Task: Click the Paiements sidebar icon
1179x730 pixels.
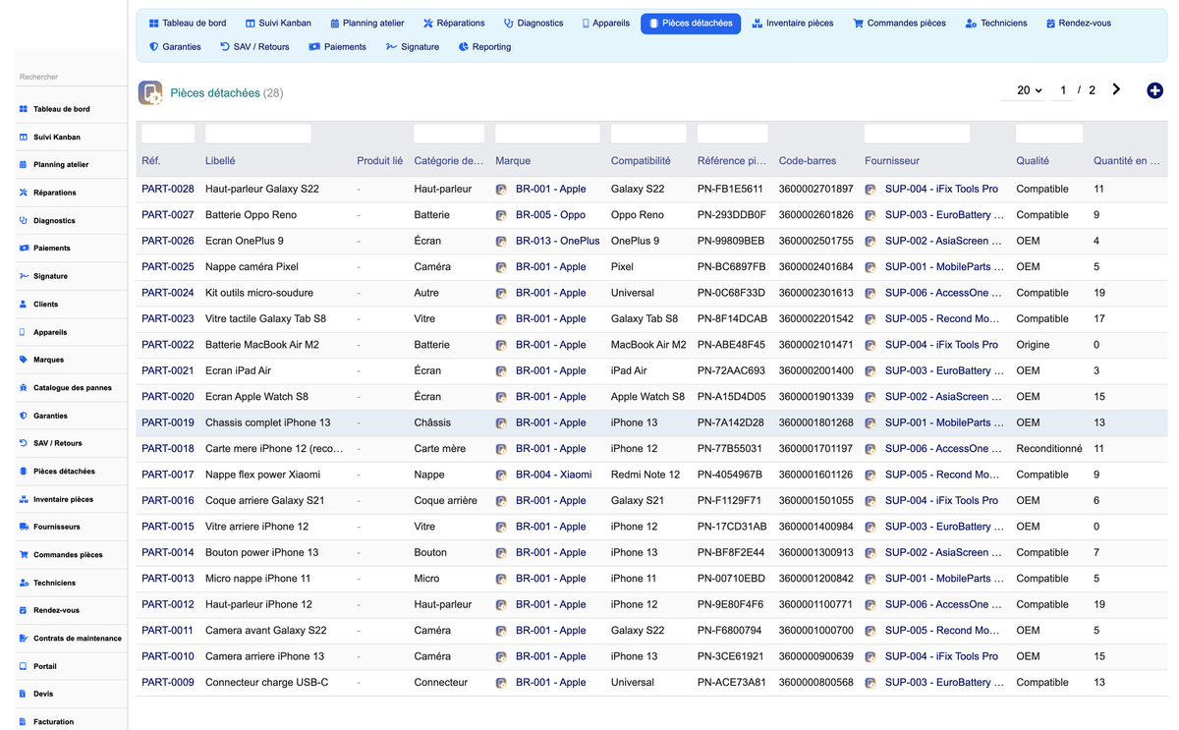Action: tap(24, 249)
